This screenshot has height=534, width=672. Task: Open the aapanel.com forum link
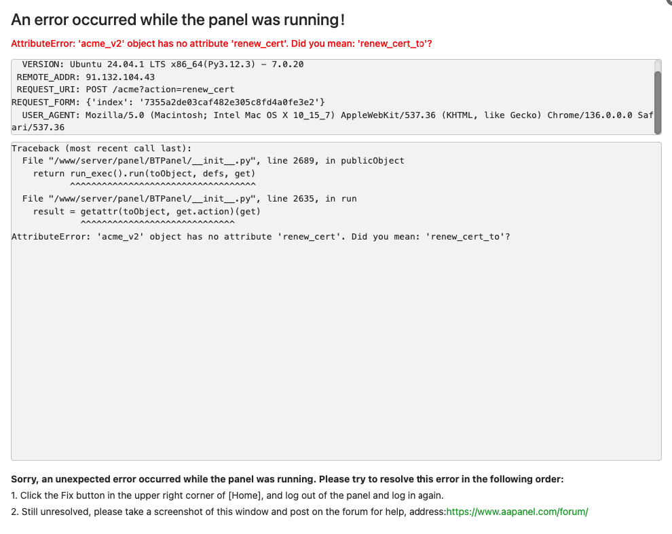click(517, 512)
